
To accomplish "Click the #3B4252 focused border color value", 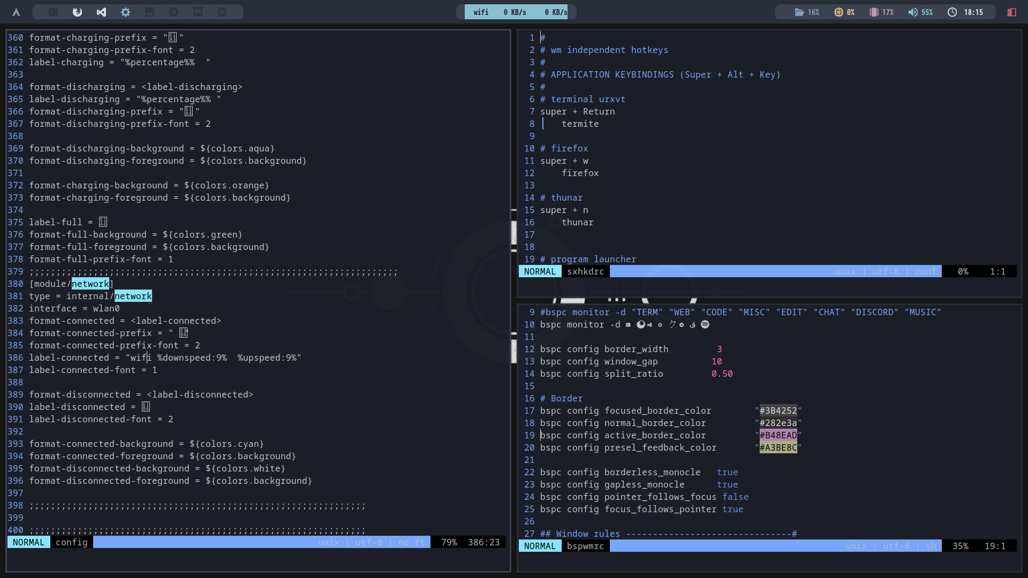I will tap(778, 410).
